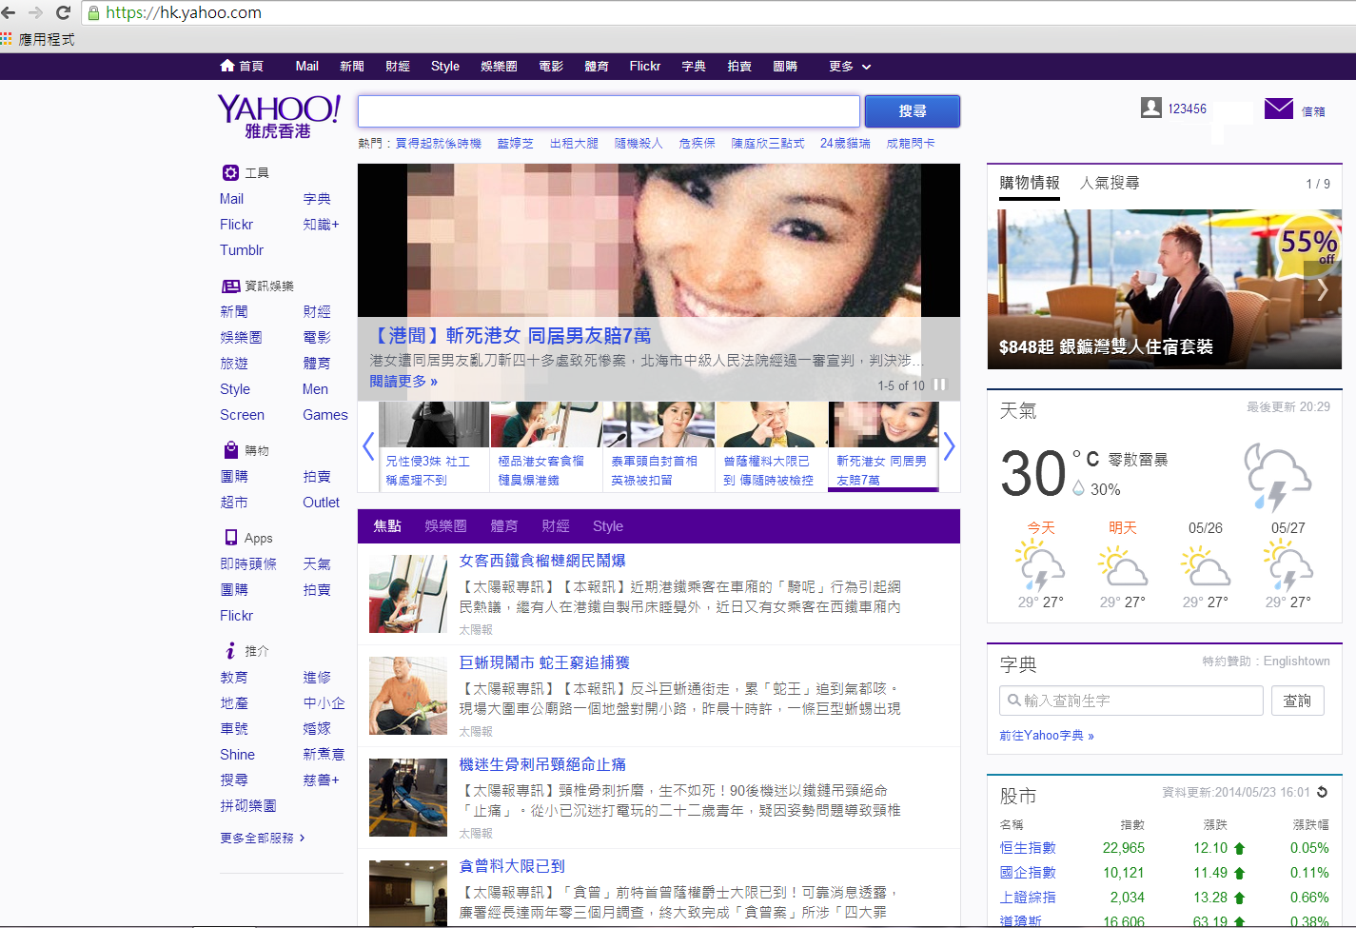Click the tools gear icon in sidebar
The image size is (1356, 928).
[x=230, y=172]
